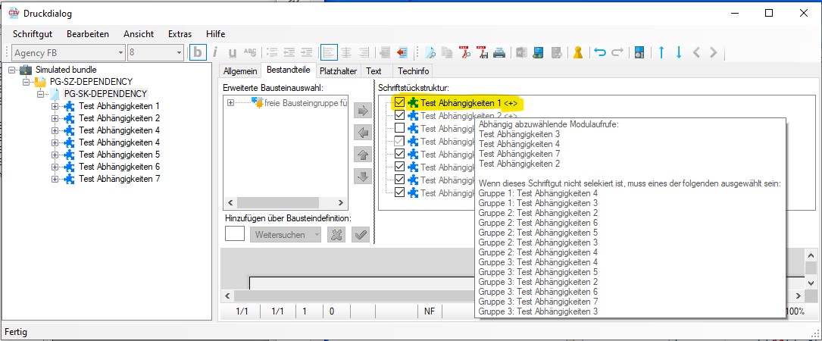Screen dimensions: 822x341
Task: Click the printer icon in toolbar
Action: (x=499, y=52)
